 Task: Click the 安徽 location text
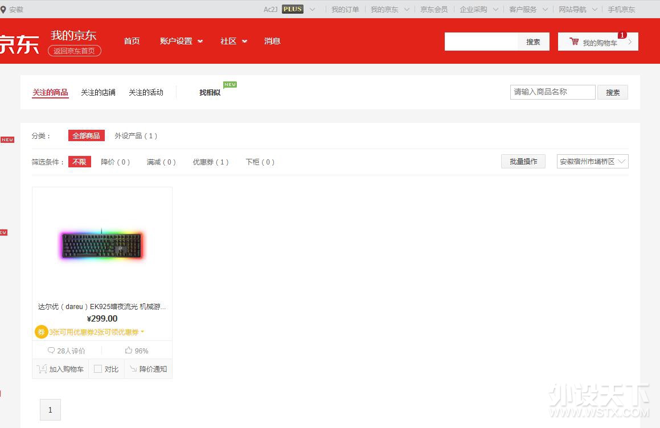coord(16,9)
